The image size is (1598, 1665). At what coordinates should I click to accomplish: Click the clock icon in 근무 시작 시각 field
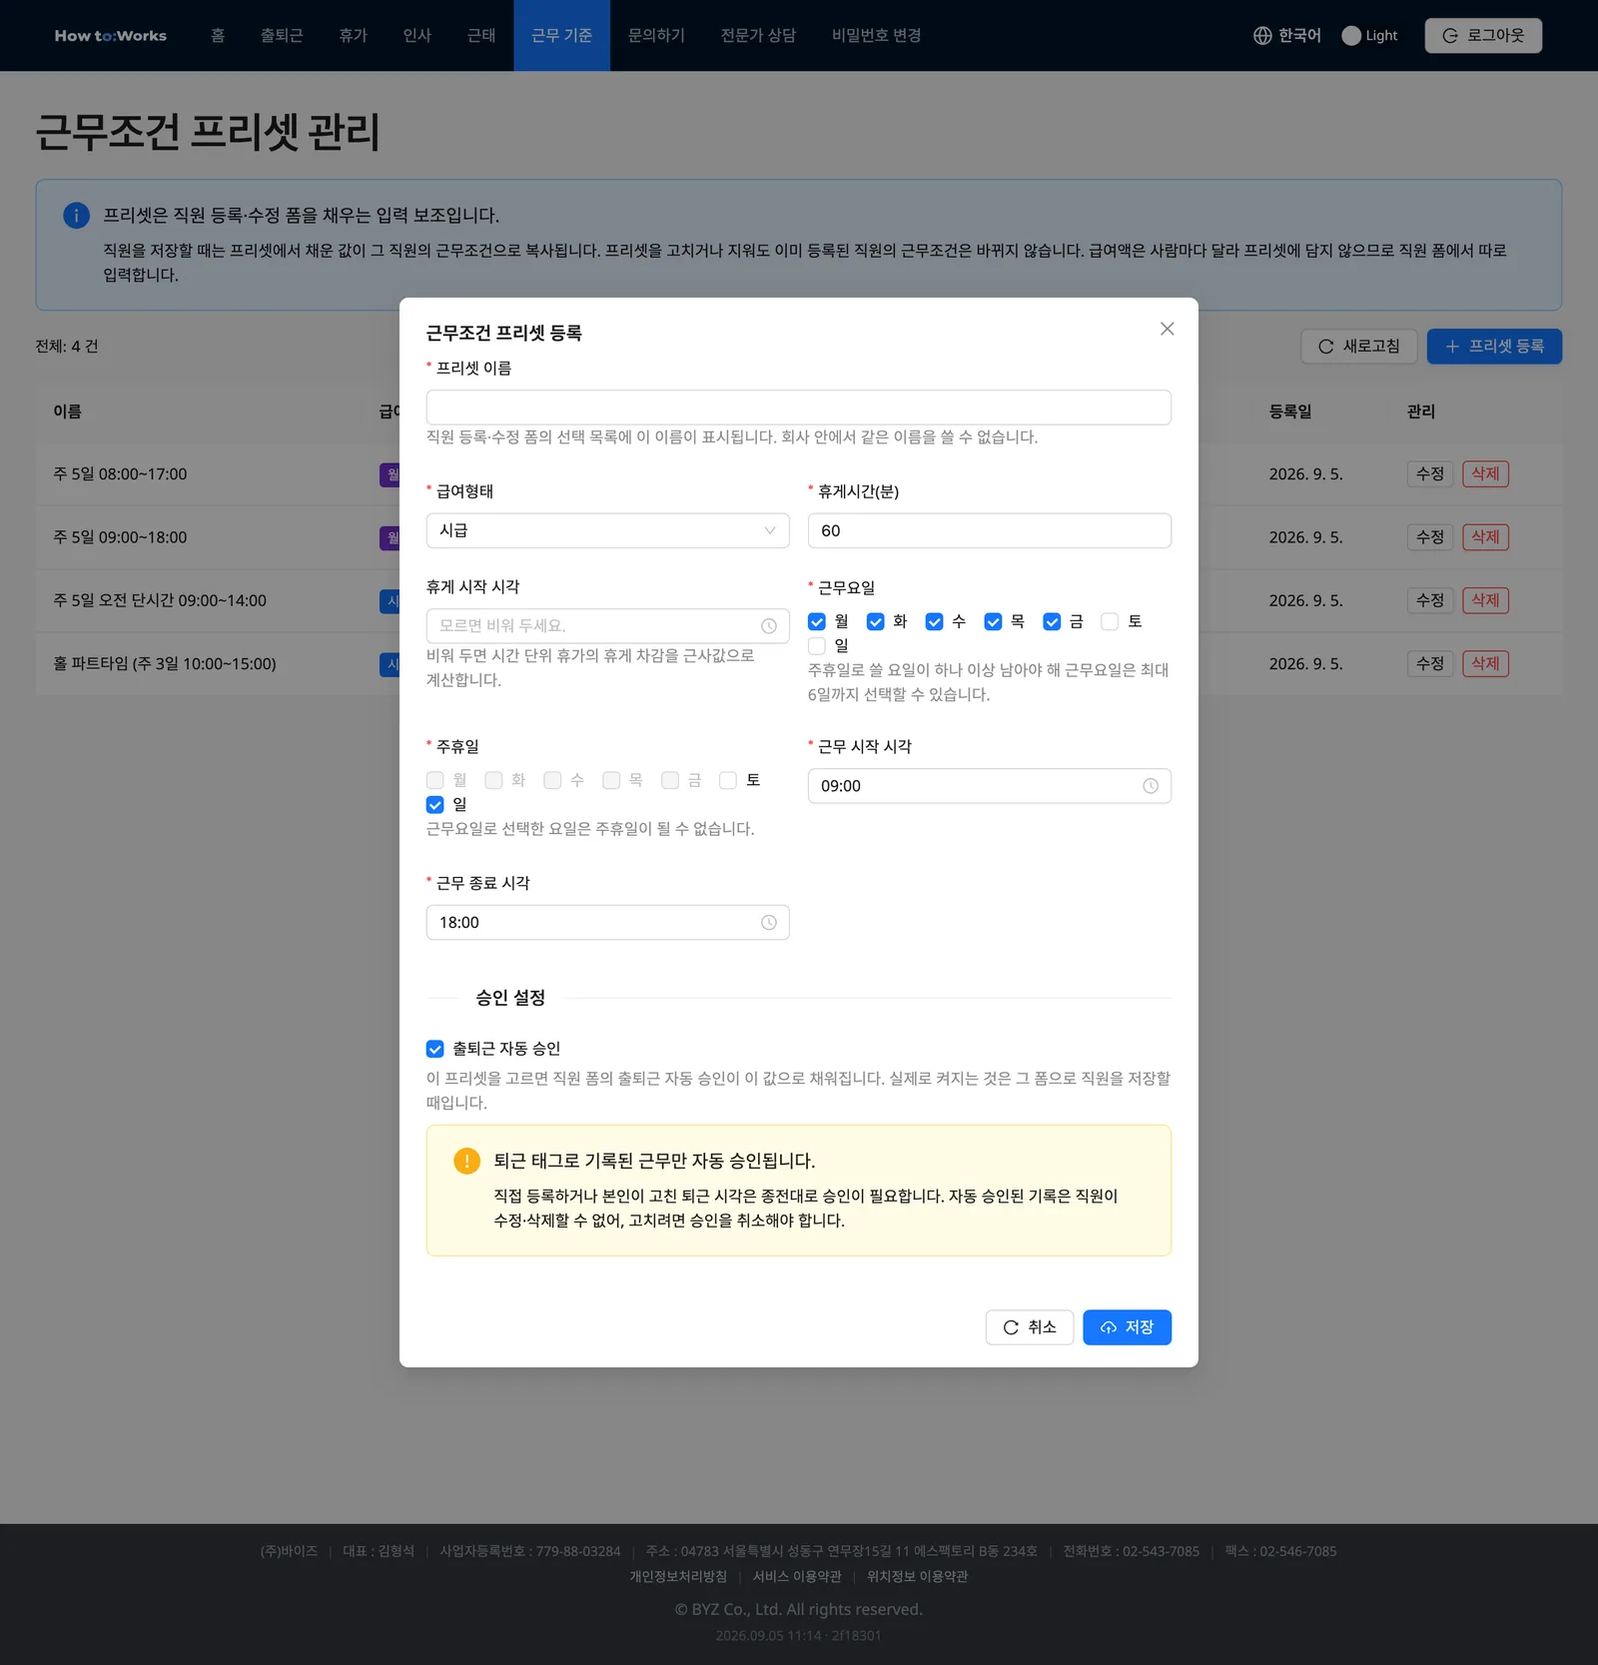point(1151,786)
